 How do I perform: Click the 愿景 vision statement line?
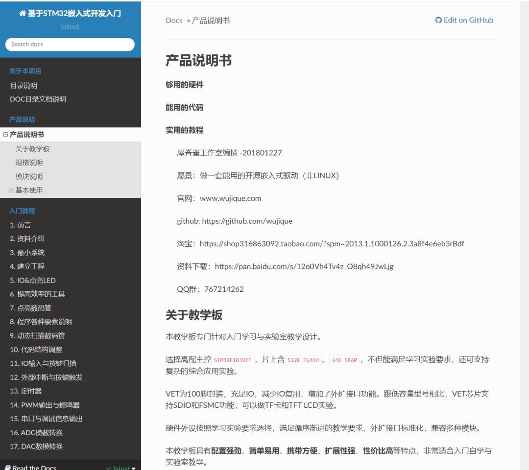coord(258,175)
